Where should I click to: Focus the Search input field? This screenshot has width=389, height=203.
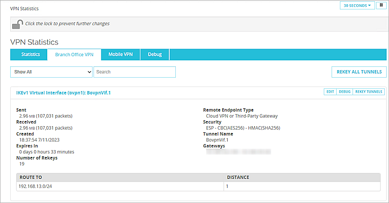pos(135,72)
